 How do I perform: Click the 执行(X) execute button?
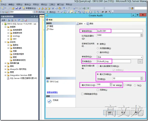(x=40, y=12)
